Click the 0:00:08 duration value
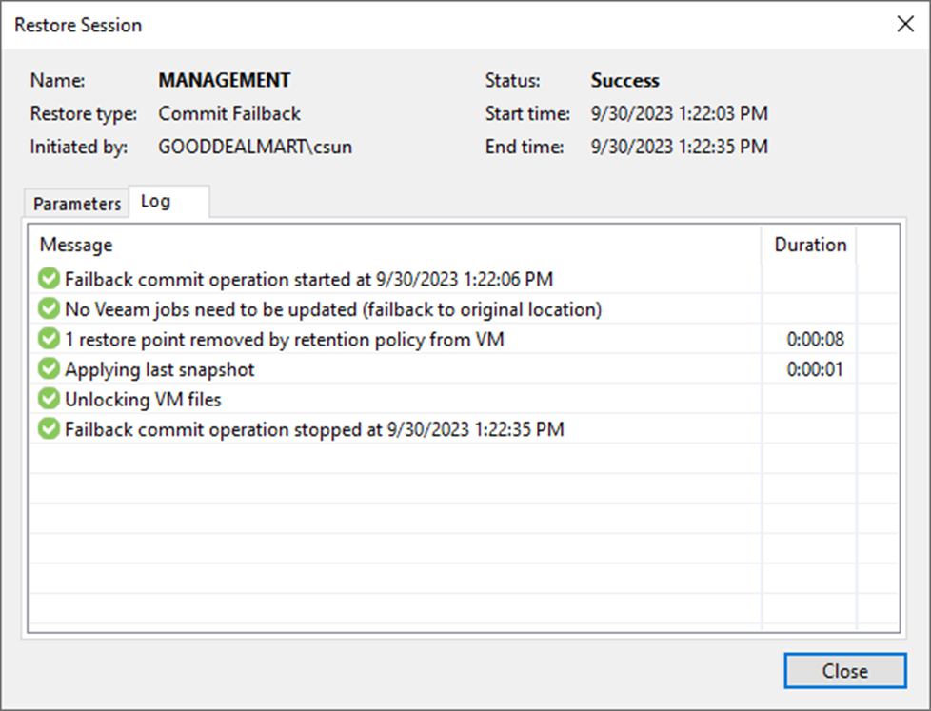This screenshot has height=711, width=931. (x=815, y=340)
